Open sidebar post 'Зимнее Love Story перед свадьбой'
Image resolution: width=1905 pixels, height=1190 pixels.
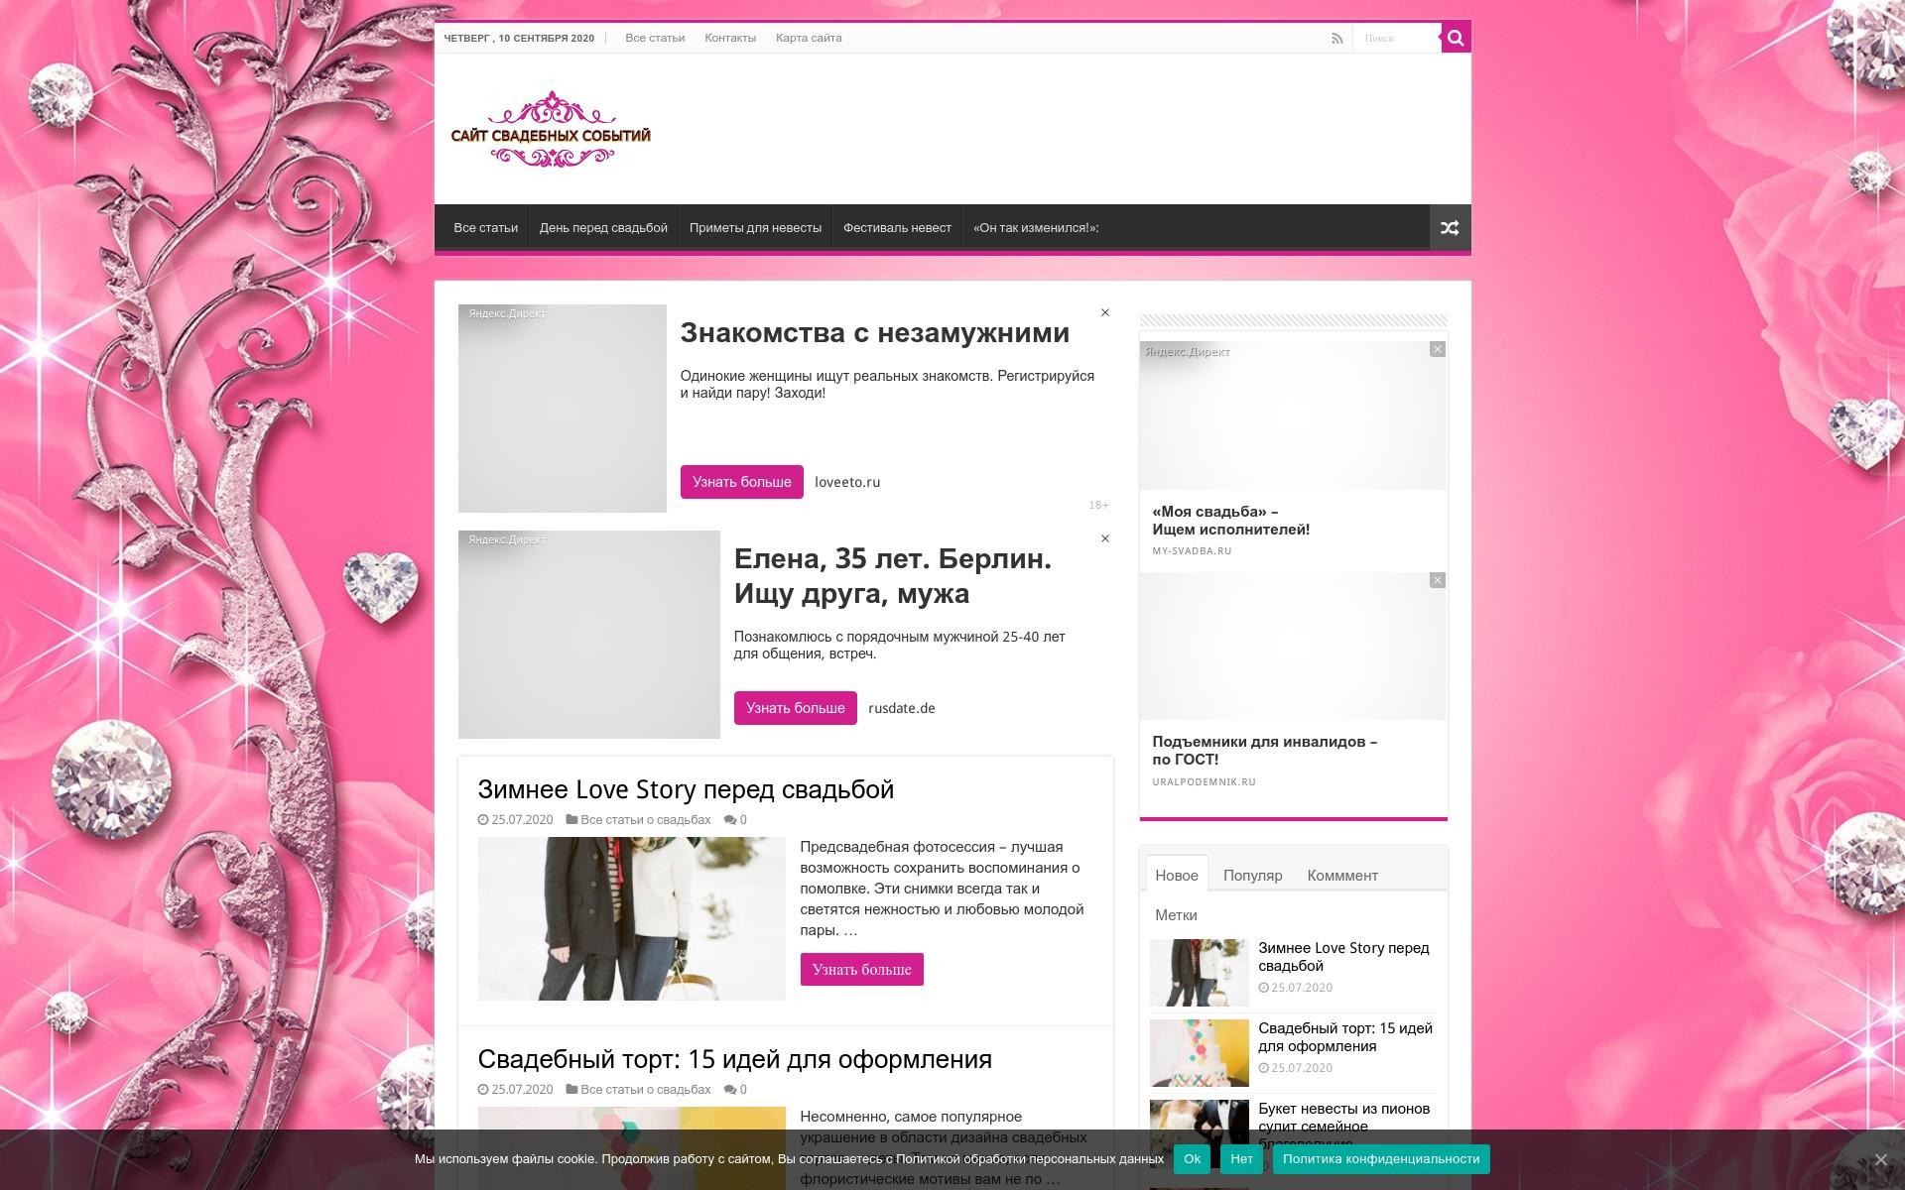1343,957
